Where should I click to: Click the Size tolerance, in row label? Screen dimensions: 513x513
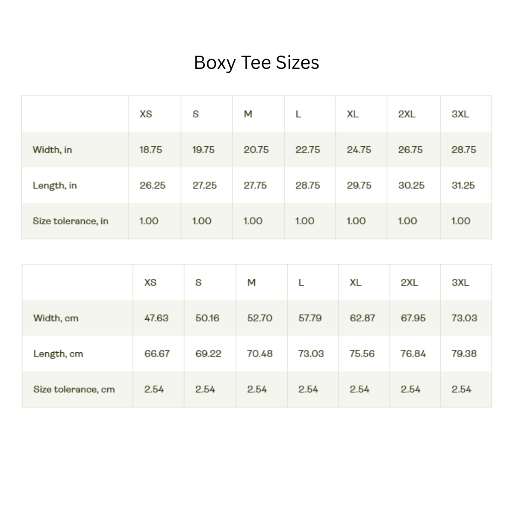point(71,221)
